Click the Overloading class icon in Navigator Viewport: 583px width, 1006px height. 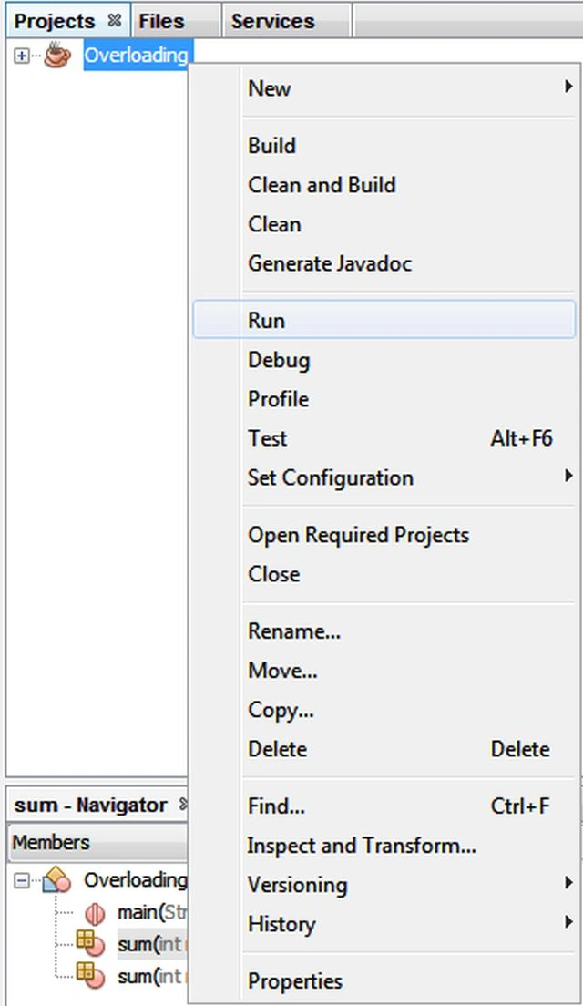click(x=56, y=879)
